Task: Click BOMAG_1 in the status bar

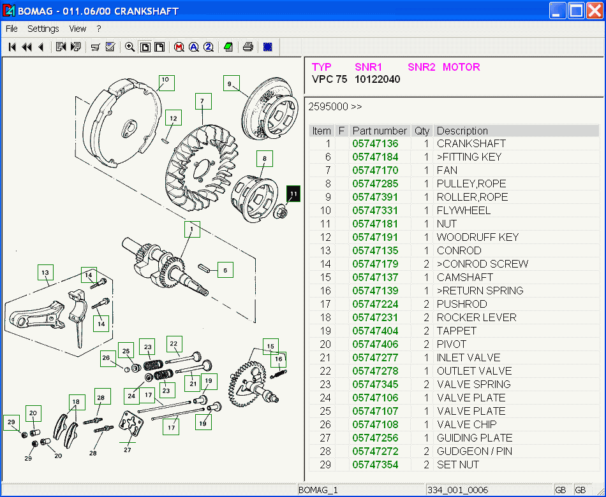Action: tap(318, 490)
